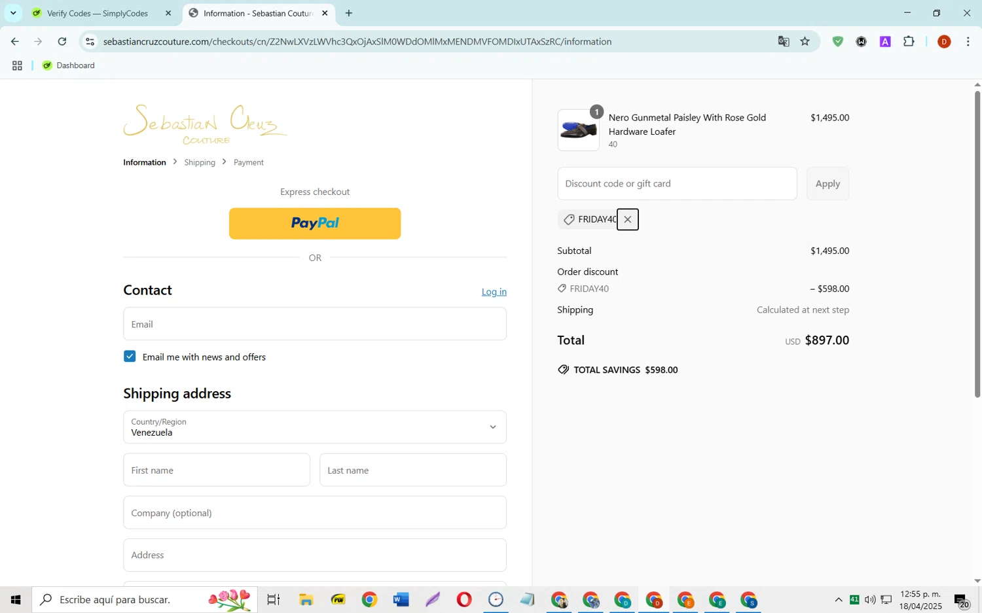Click the translate page icon

point(784,41)
